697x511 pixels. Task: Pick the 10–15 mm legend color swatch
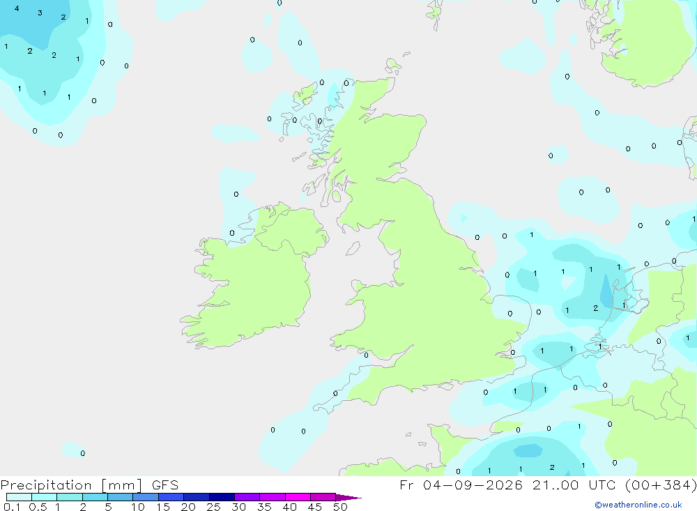[146, 497]
